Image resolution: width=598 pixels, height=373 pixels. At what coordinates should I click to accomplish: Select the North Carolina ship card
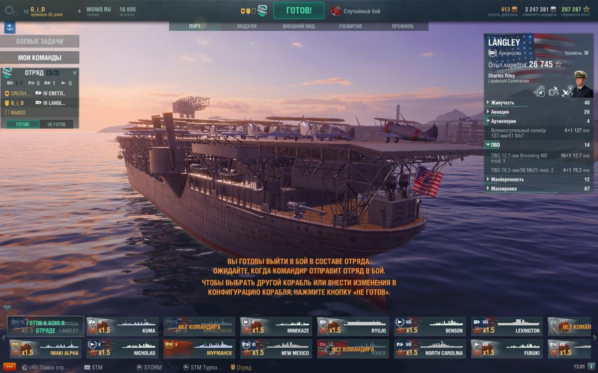click(x=430, y=349)
